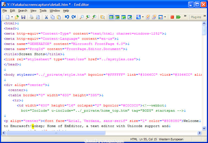This screenshot has height=143, width=208.
Task: Redo the last undone edit
Action: point(73,17)
